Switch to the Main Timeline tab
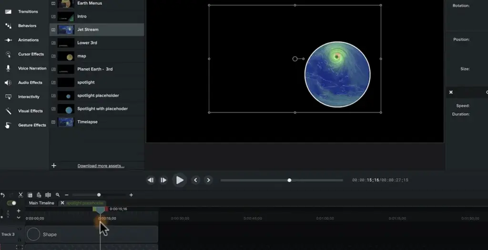Viewport: 488px width, 250px height. click(x=41, y=203)
